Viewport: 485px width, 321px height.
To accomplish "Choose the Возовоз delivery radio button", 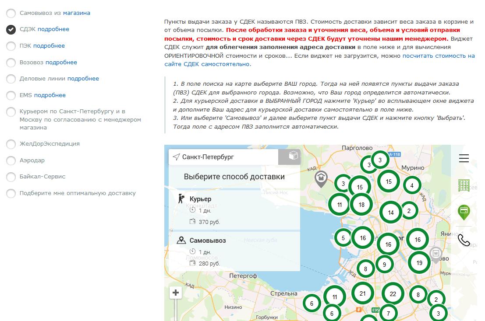I will tap(11, 63).
